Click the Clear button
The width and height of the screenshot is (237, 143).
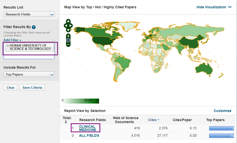10,87
